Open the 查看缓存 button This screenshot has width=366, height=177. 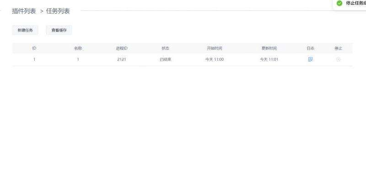point(59,30)
